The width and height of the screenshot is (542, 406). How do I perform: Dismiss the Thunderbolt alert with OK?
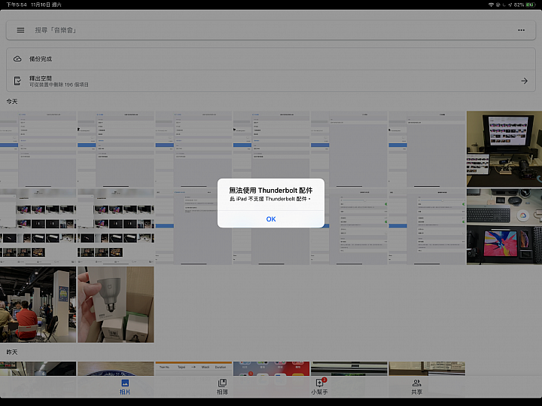271,219
